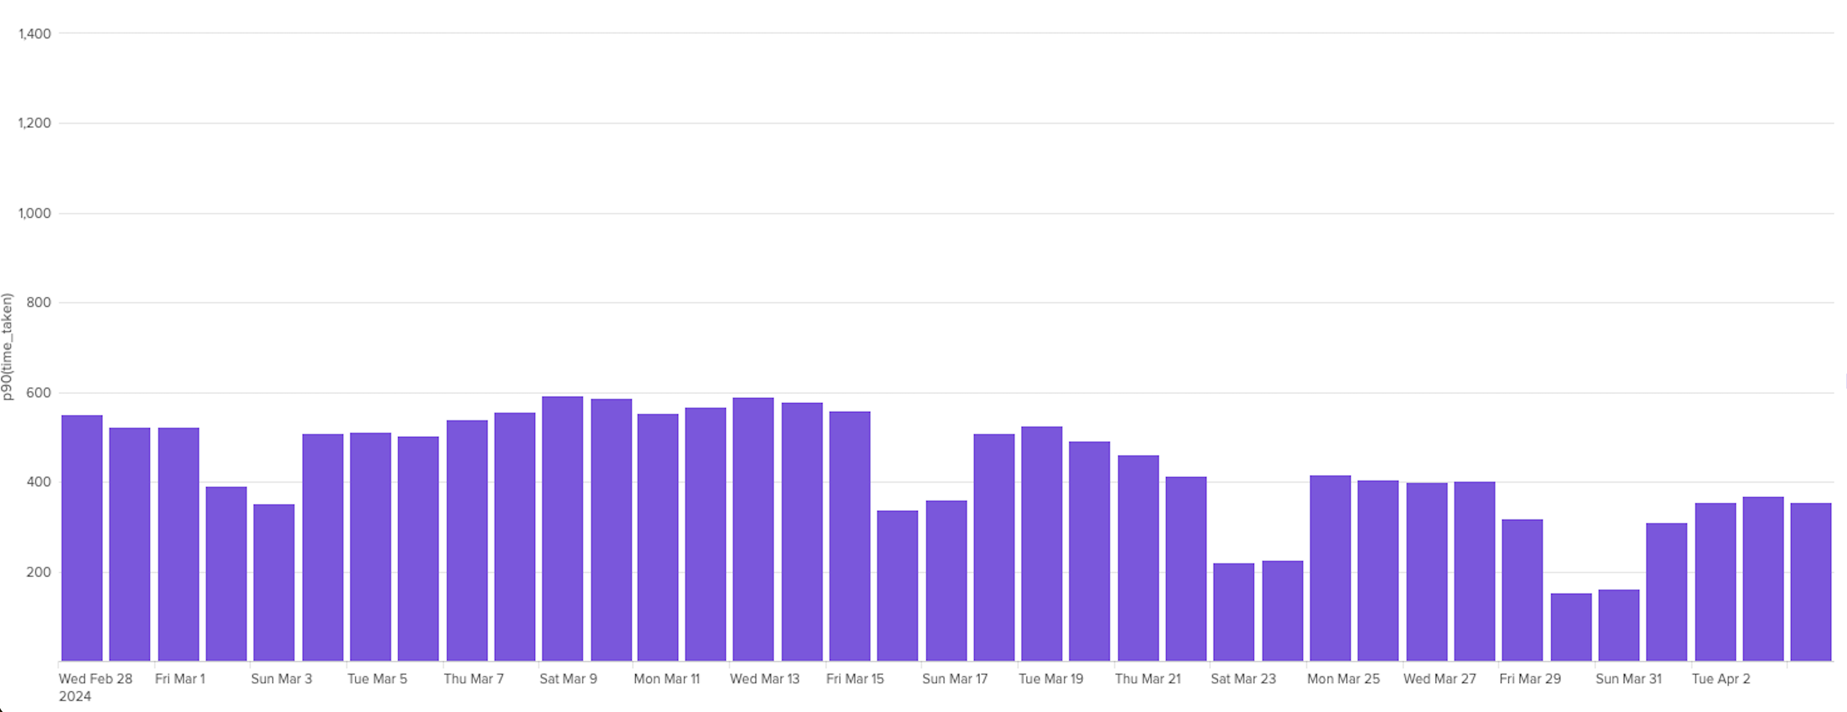
Task: Click the 800 y-axis label
Action: (x=39, y=303)
